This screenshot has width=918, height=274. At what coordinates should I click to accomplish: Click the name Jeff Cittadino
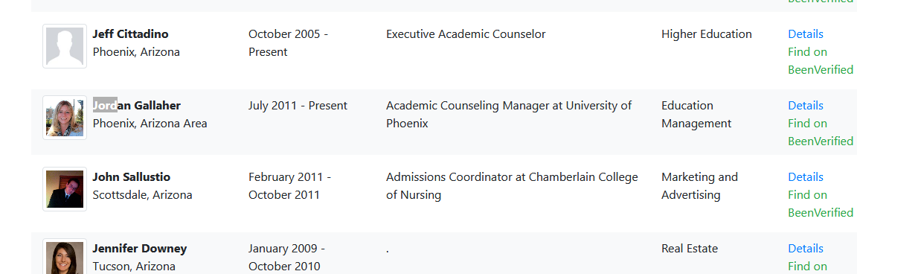point(130,34)
